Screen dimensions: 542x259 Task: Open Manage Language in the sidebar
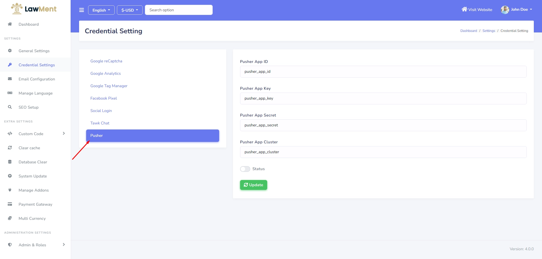tap(36, 93)
